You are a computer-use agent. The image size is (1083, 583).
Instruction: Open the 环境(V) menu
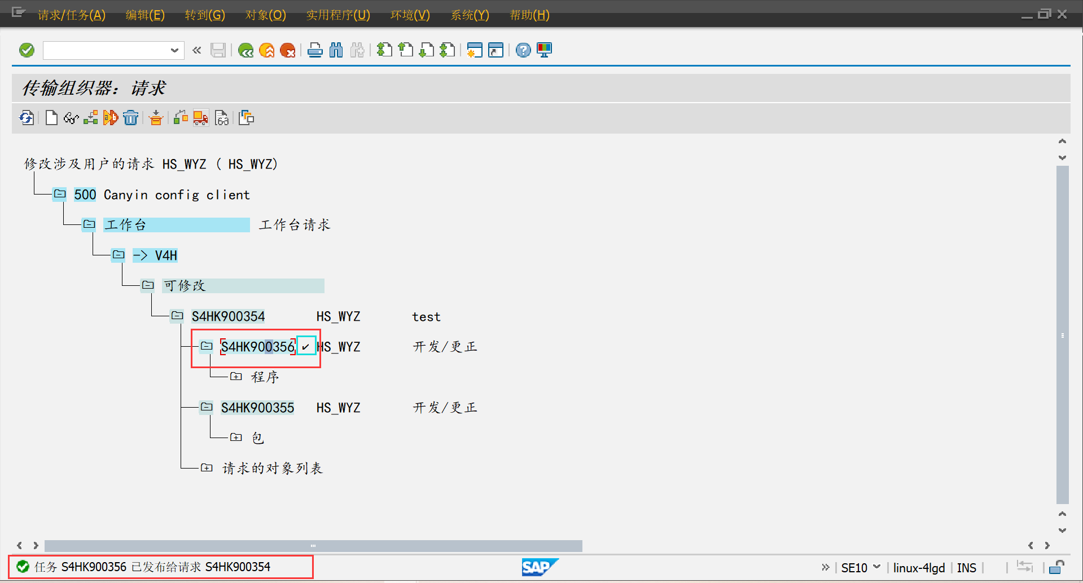point(410,15)
